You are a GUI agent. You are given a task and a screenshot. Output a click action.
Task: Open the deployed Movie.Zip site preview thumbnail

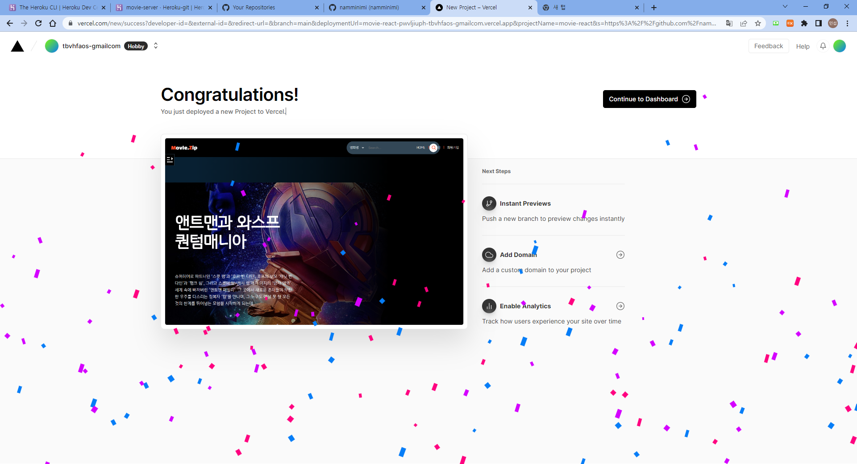click(x=314, y=232)
